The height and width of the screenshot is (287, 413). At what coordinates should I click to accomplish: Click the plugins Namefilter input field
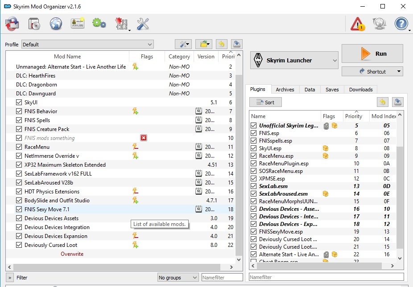pos(326,277)
